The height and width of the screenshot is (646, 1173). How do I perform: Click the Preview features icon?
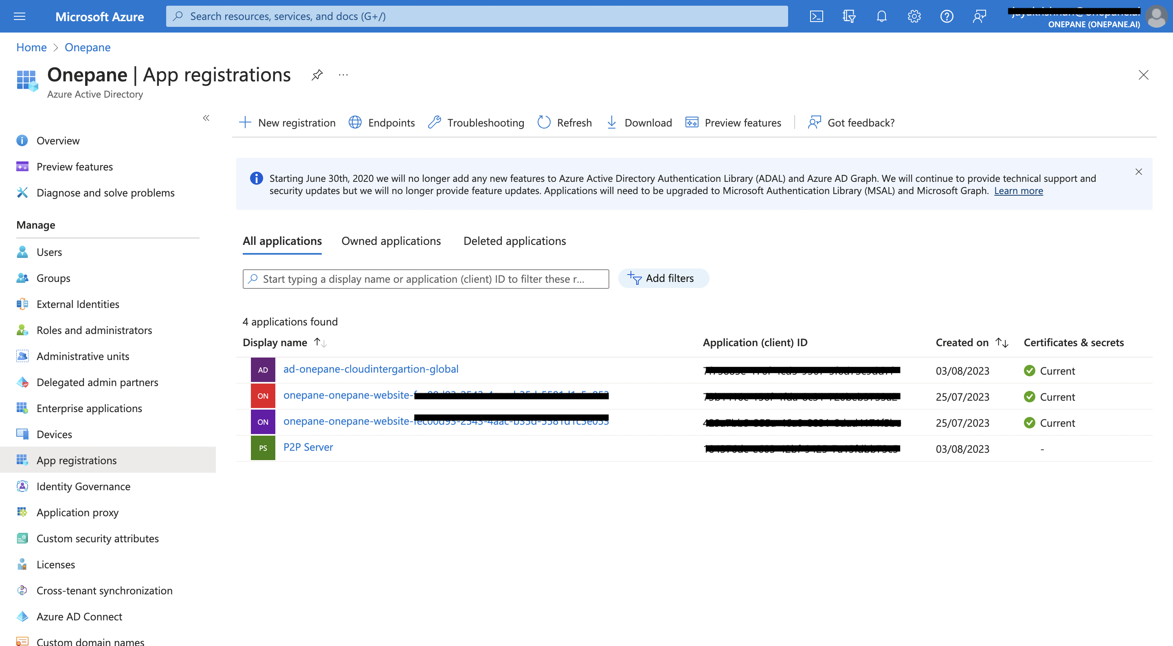click(692, 122)
